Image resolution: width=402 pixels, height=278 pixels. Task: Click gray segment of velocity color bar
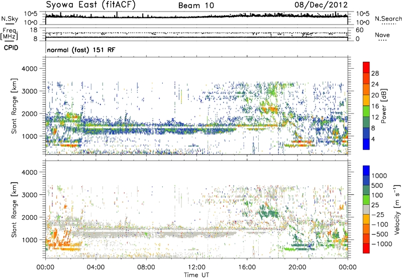366,209
